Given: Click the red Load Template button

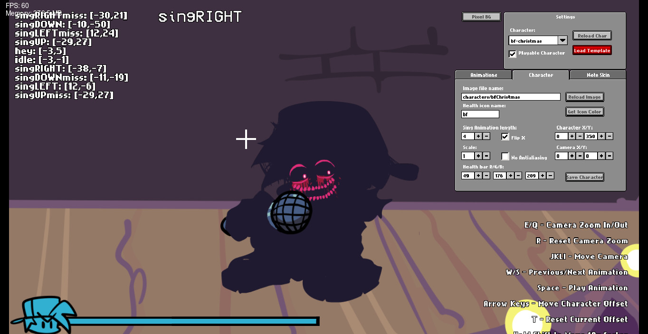Looking at the screenshot, I should pos(592,50).
